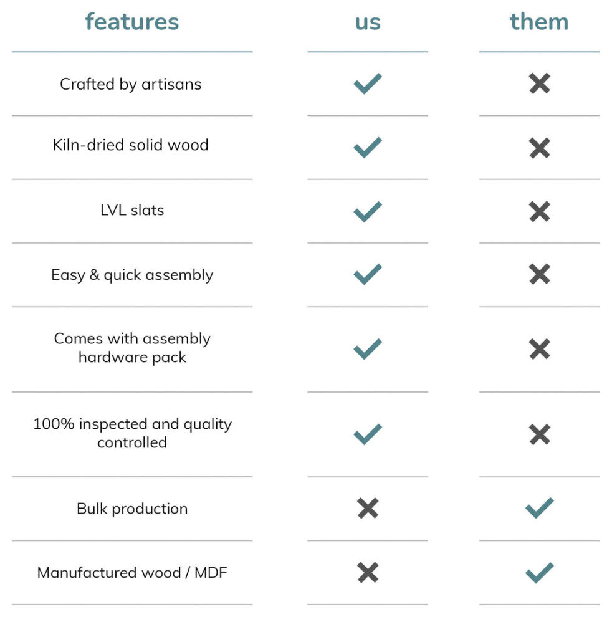Click the 'Crafted by artisans' feature label
Screen dimensions: 612x617
click(x=131, y=84)
